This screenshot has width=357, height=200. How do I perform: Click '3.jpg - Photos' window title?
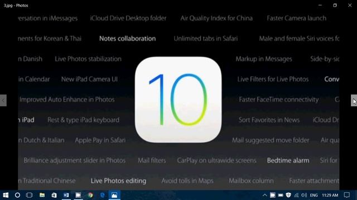(x=16, y=6)
